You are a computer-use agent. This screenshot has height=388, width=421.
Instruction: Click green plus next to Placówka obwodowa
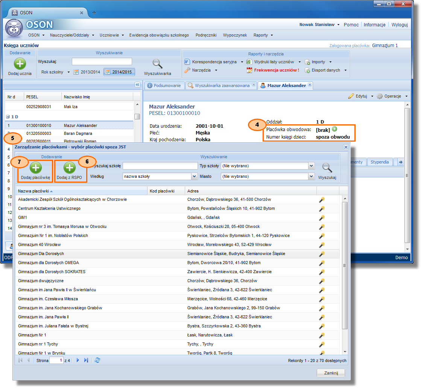[334, 129]
